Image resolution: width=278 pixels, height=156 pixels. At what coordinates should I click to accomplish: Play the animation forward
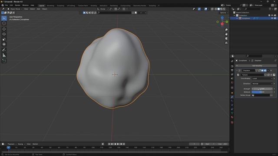point(118,144)
